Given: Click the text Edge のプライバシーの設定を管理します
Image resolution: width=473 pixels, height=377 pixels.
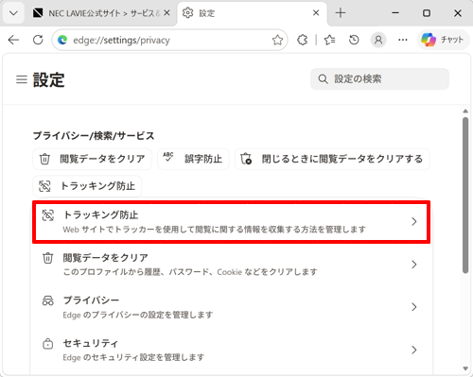Looking at the screenshot, I should click(138, 315).
